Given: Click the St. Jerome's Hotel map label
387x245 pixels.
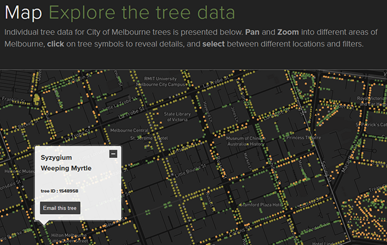Looking at the screenshot, I should [x=149, y=138].
